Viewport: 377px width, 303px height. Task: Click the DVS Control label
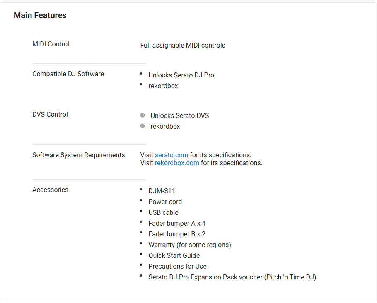point(50,115)
